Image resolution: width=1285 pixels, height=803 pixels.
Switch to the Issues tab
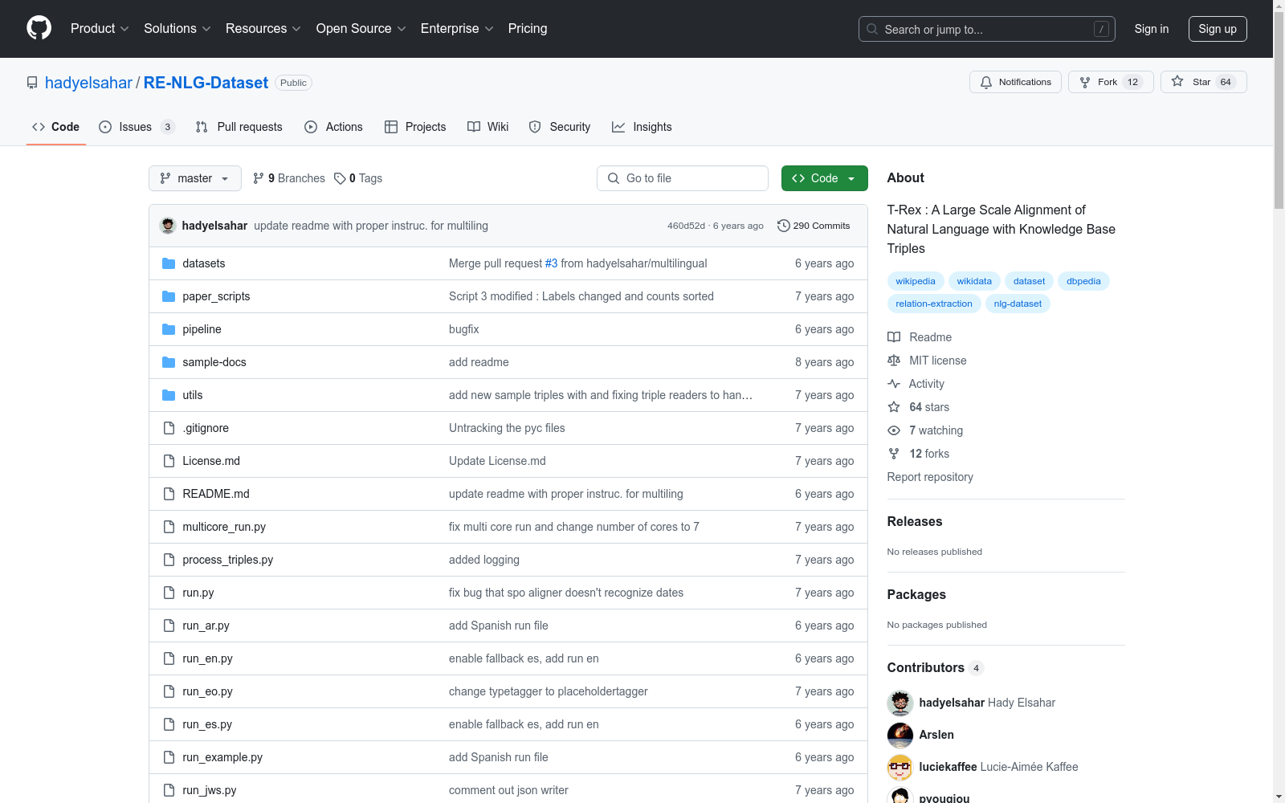pyautogui.click(x=137, y=127)
